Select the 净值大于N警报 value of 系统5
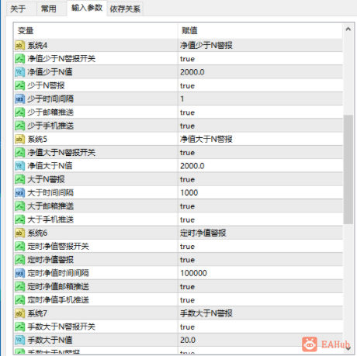The height and width of the screenshot is (356, 357). (206, 139)
